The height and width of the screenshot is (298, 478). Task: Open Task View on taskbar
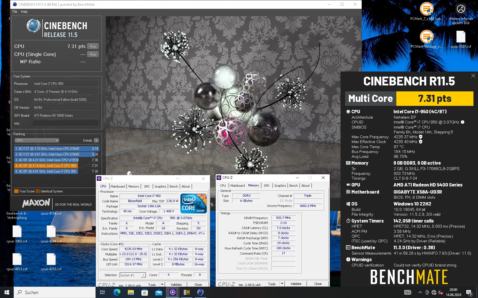tap(103, 292)
